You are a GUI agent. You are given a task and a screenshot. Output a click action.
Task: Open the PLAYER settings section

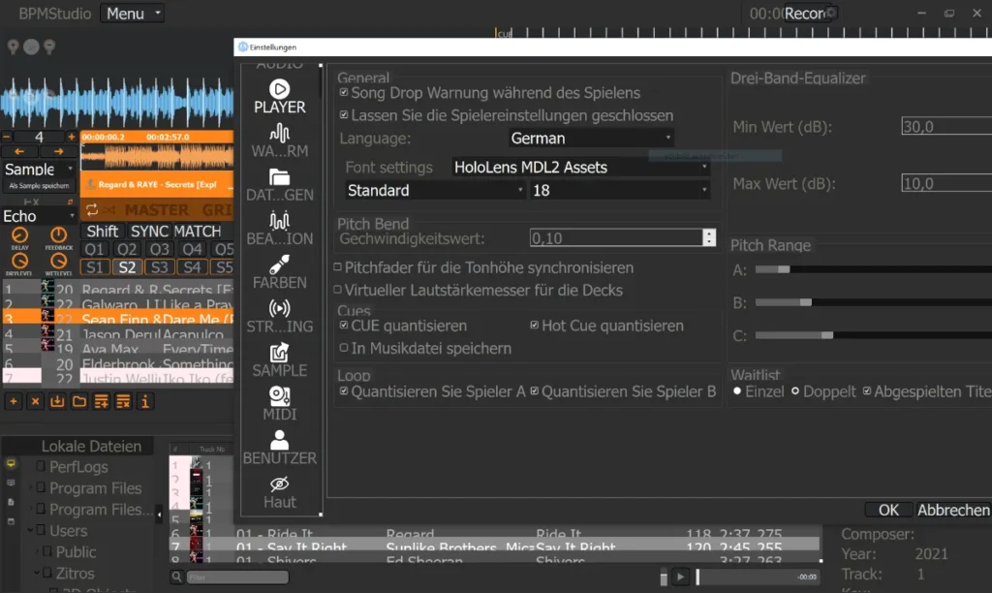[280, 97]
